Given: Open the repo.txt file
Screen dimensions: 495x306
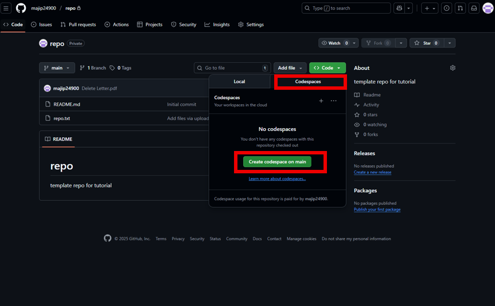Looking at the screenshot, I should 61,118.
